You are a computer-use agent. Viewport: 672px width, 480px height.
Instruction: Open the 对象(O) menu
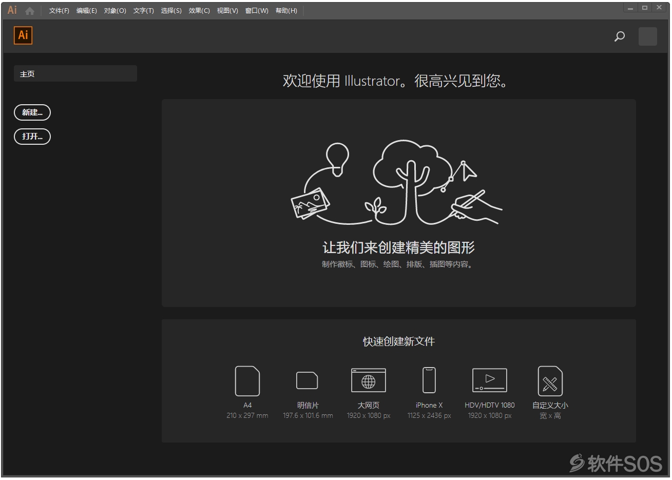click(115, 11)
